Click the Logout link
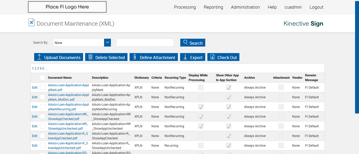This screenshot has height=154, width=359. click(316, 7)
